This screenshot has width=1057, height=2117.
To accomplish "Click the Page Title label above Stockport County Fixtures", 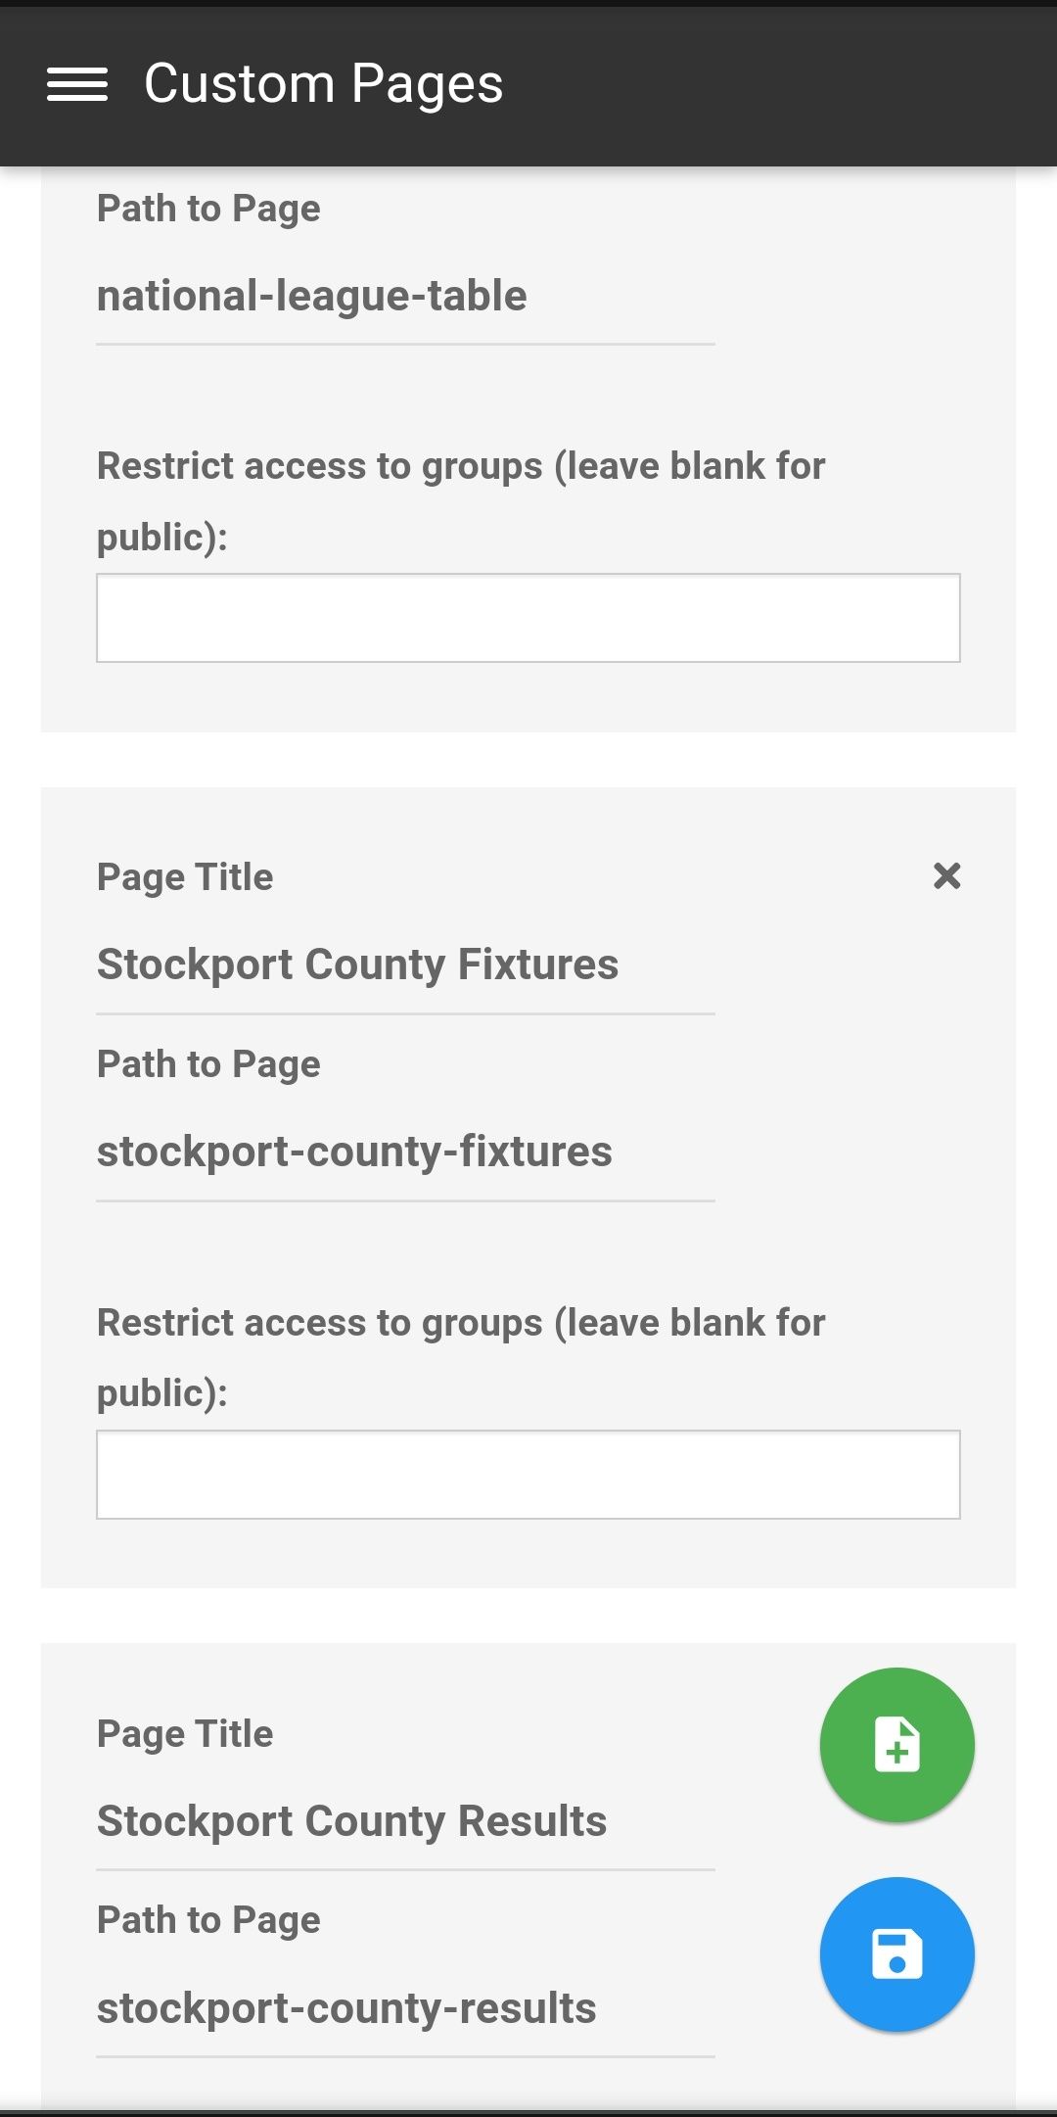I will pyautogui.click(x=185, y=877).
